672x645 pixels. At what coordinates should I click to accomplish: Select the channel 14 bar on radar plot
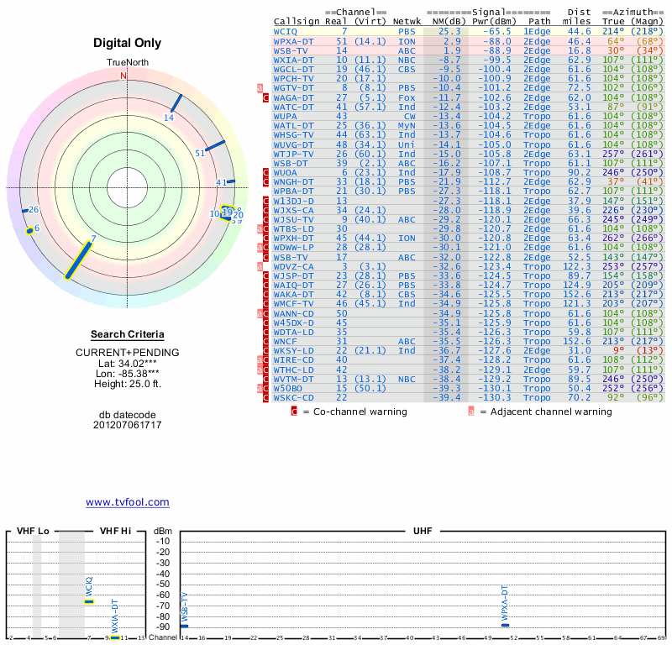(x=176, y=102)
